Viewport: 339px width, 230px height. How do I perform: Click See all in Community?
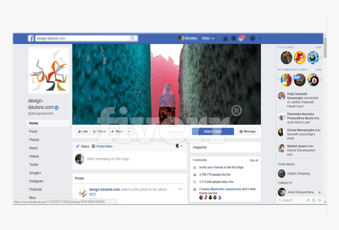pos(254,160)
